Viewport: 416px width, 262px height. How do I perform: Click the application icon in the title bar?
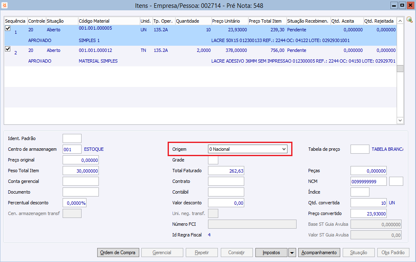pos(5,5)
